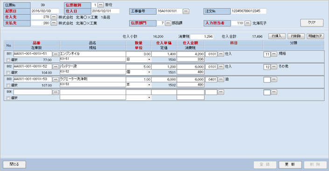Open item lookup for empty row 004
Viewport: 329px width, 171px height.
pos(56,92)
